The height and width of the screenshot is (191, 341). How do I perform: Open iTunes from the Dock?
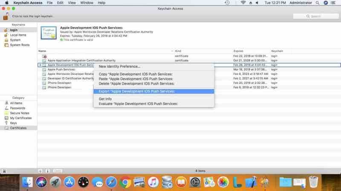(x=153, y=182)
